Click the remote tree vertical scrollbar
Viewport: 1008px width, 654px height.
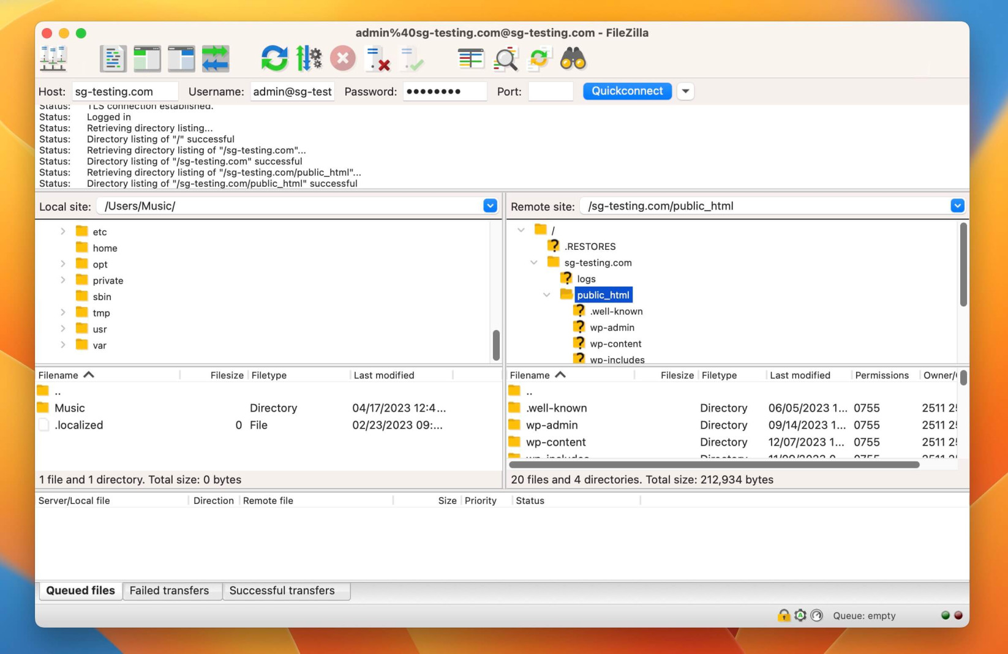click(x=963, y=265)
